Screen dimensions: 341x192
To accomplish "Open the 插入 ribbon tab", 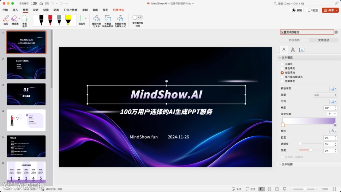I will pos(15,10).
